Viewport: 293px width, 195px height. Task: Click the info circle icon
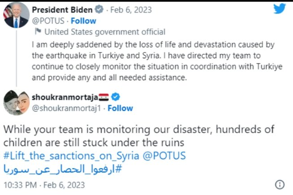[279, 185]
